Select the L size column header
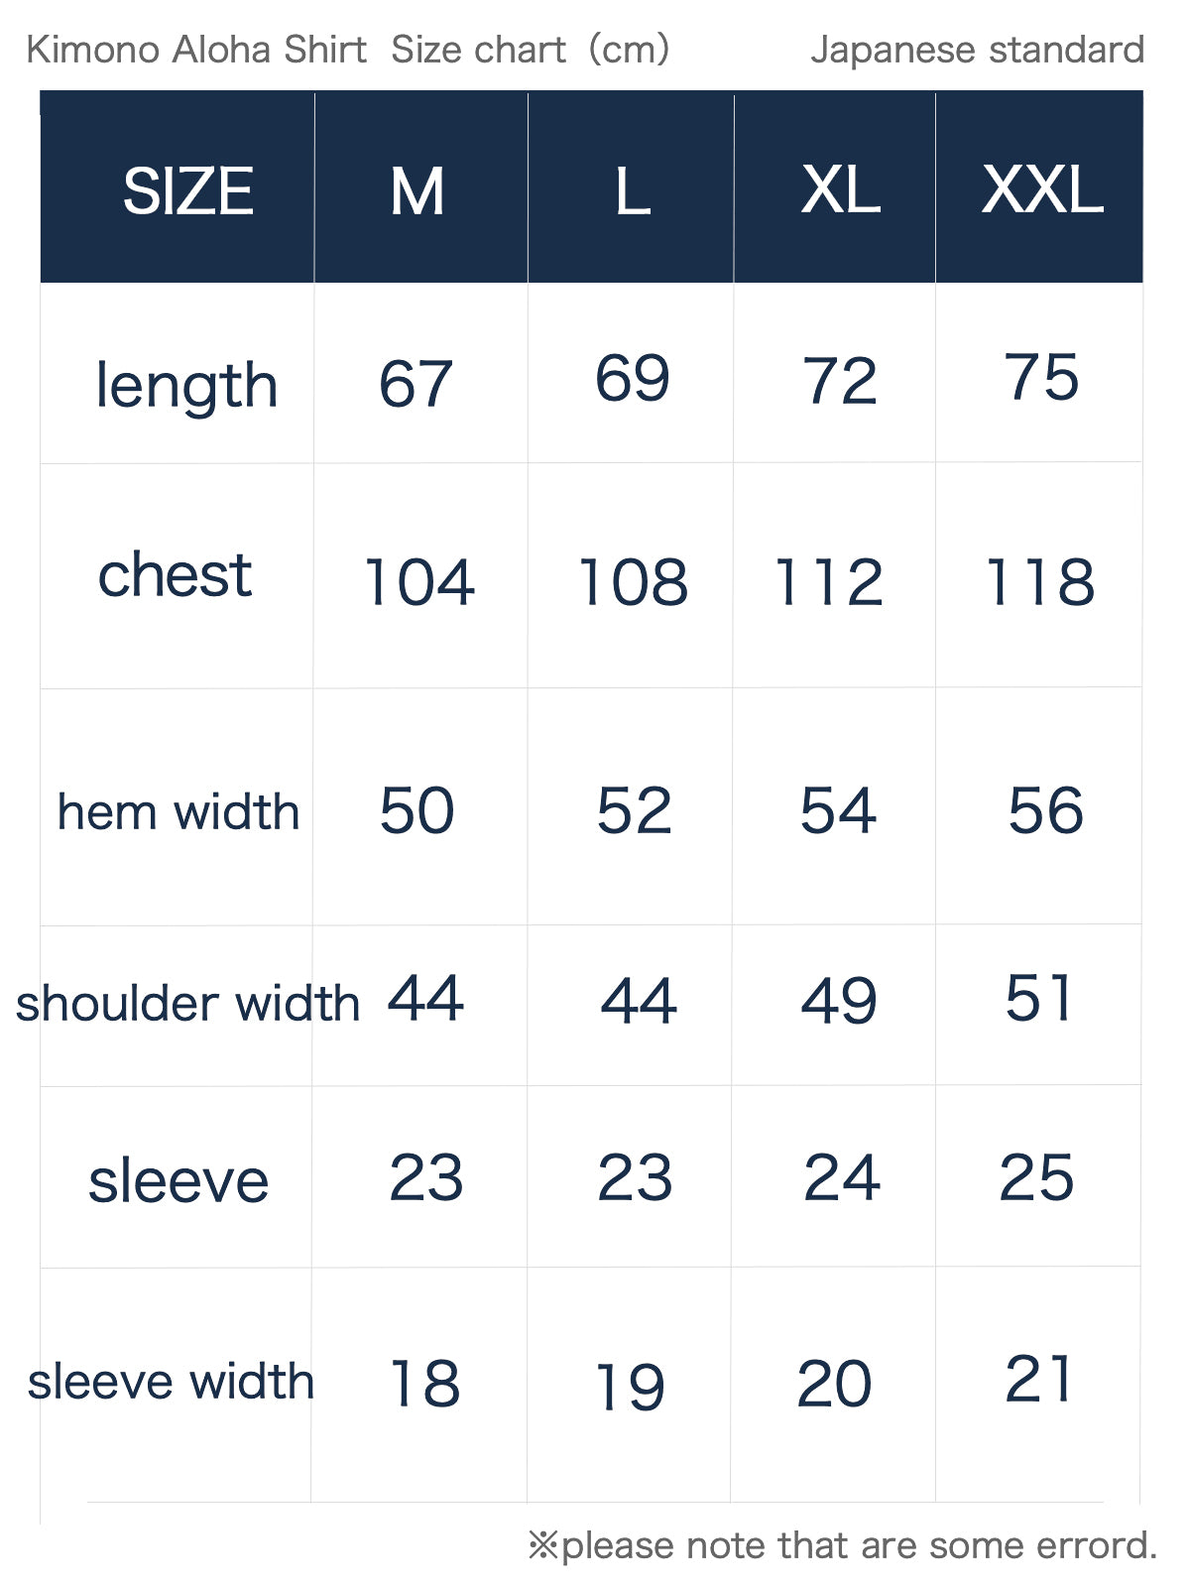The width and height of the screenshot is (1190, 1587). pos(631,188)
